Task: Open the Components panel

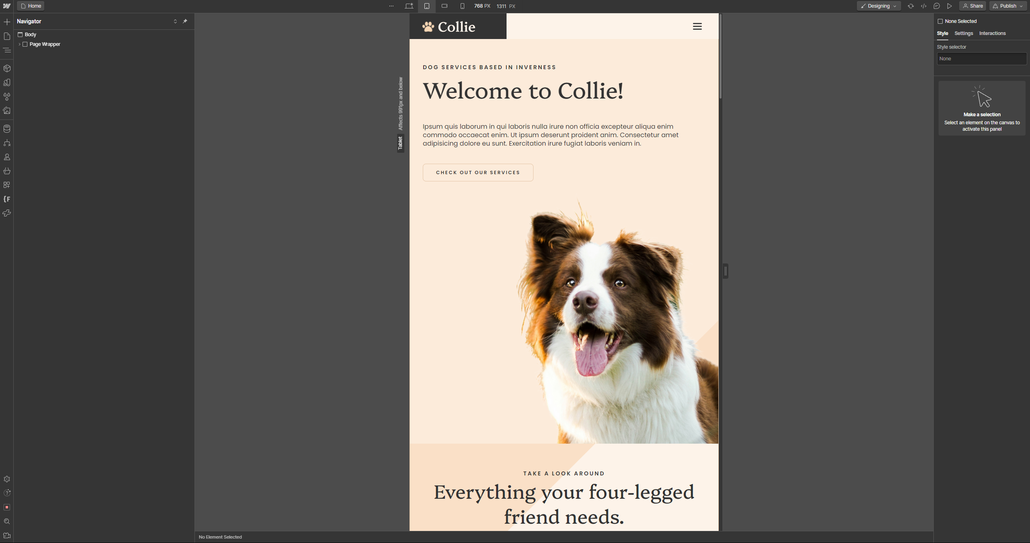Action: 7,68
